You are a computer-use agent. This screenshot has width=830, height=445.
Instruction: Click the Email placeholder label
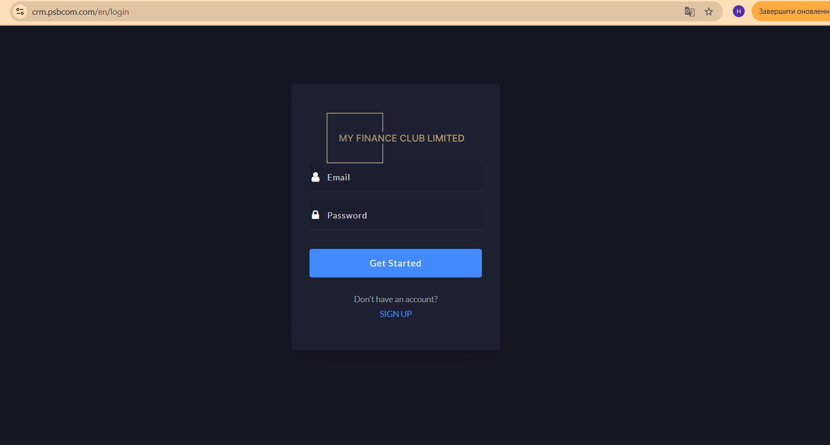pos(339,178)
